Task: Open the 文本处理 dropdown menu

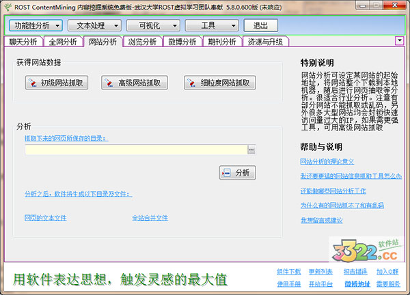Action: (x=94, y=25)
